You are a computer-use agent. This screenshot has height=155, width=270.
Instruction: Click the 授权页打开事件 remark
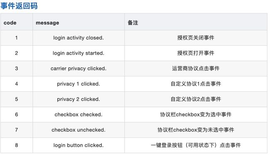click(x=196, y=53)
